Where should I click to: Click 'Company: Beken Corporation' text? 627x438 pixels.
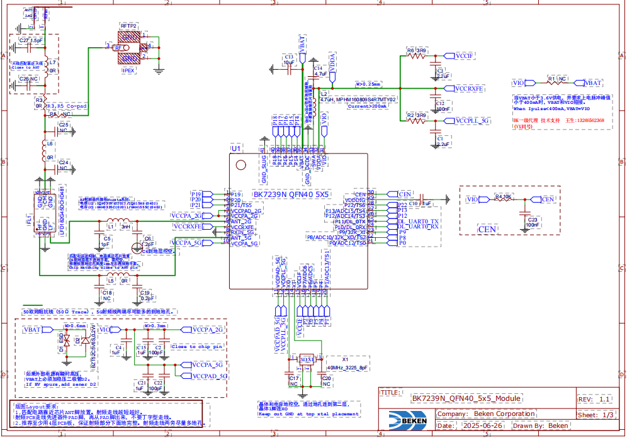pyautogui.click(x=486, y=413)
